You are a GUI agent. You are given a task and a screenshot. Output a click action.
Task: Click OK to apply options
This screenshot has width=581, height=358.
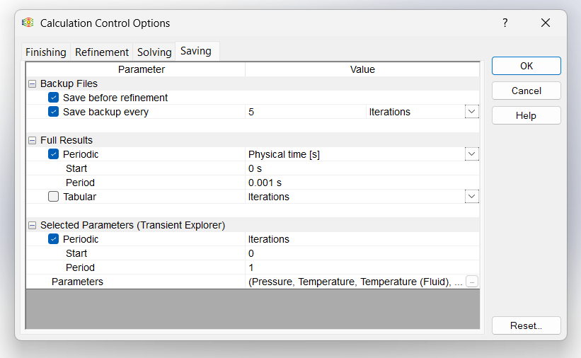(527, 66)
